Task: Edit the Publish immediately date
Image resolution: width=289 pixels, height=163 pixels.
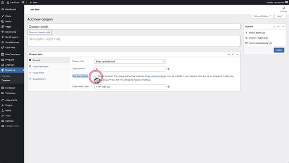Action: [x=270, y=43]
